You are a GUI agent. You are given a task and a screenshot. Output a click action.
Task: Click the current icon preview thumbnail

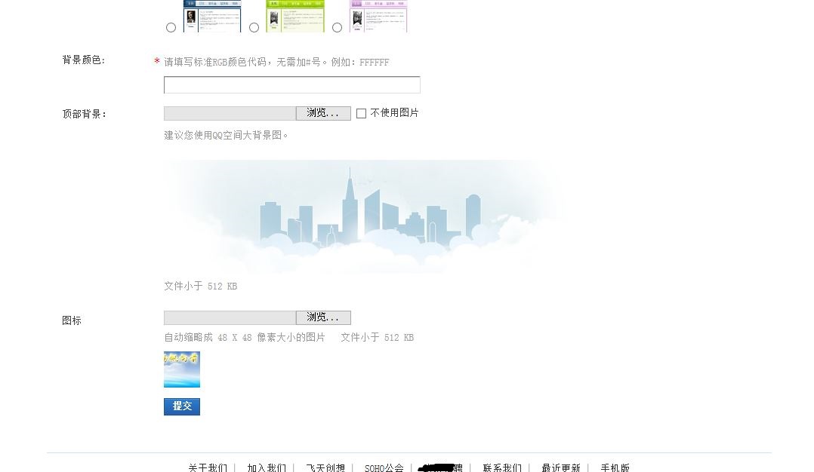coord(182,369)
